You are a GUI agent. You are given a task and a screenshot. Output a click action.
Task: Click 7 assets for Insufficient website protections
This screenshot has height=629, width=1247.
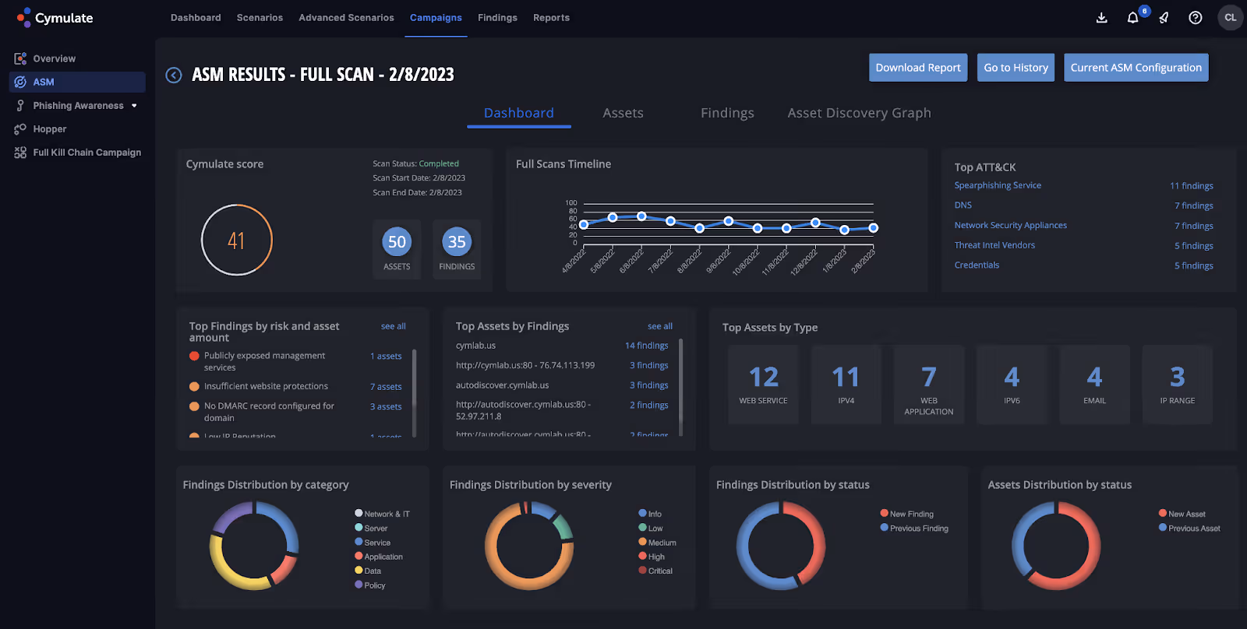pos(386,387)
